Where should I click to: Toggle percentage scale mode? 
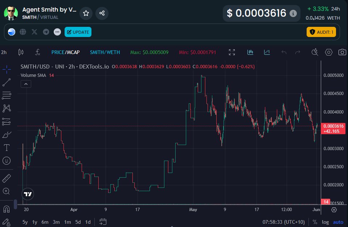click(315, 222)
